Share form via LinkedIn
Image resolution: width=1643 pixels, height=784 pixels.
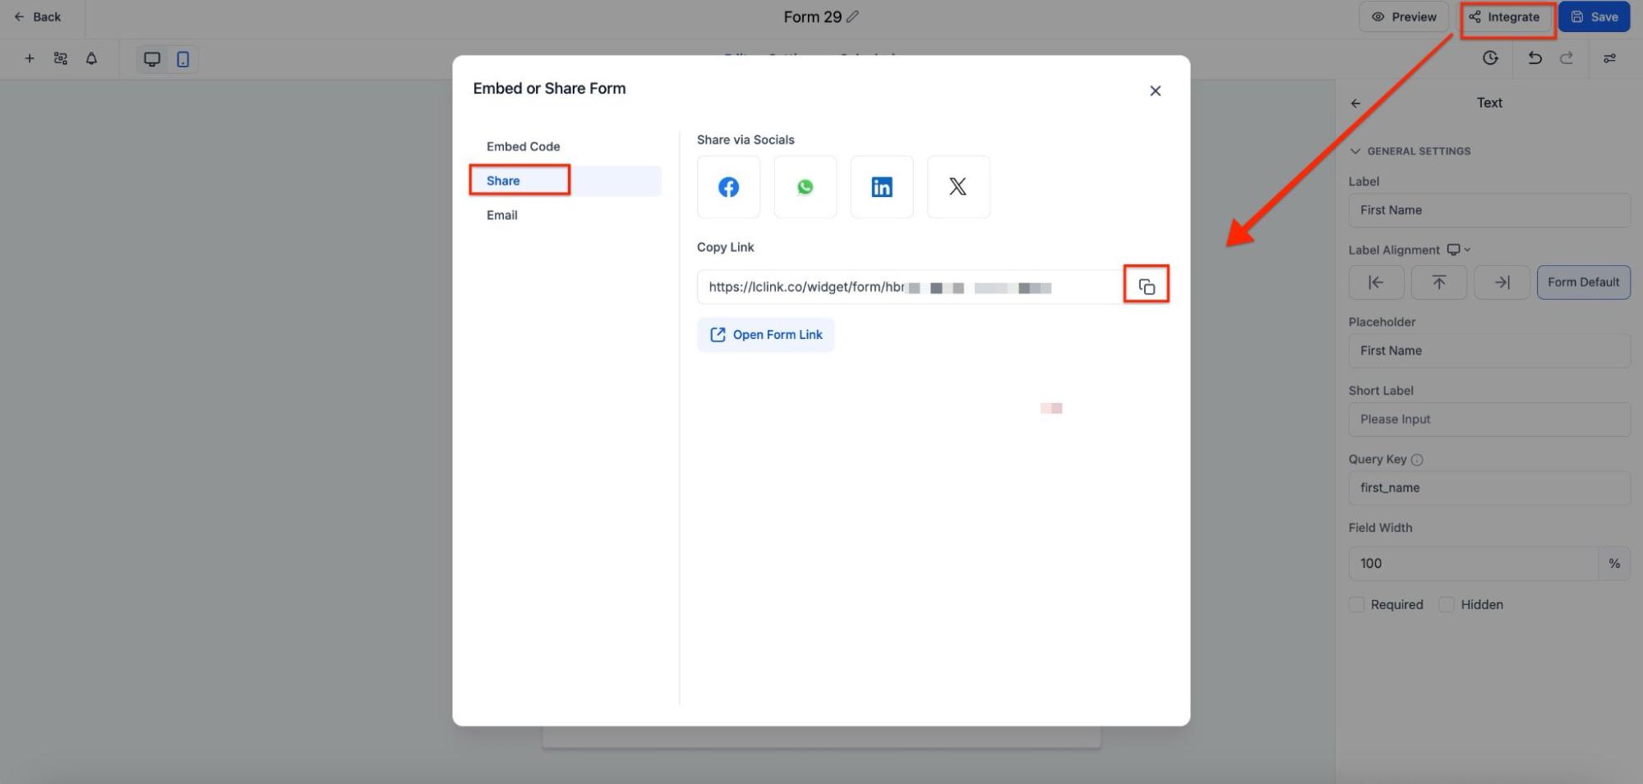click(882, 187)
